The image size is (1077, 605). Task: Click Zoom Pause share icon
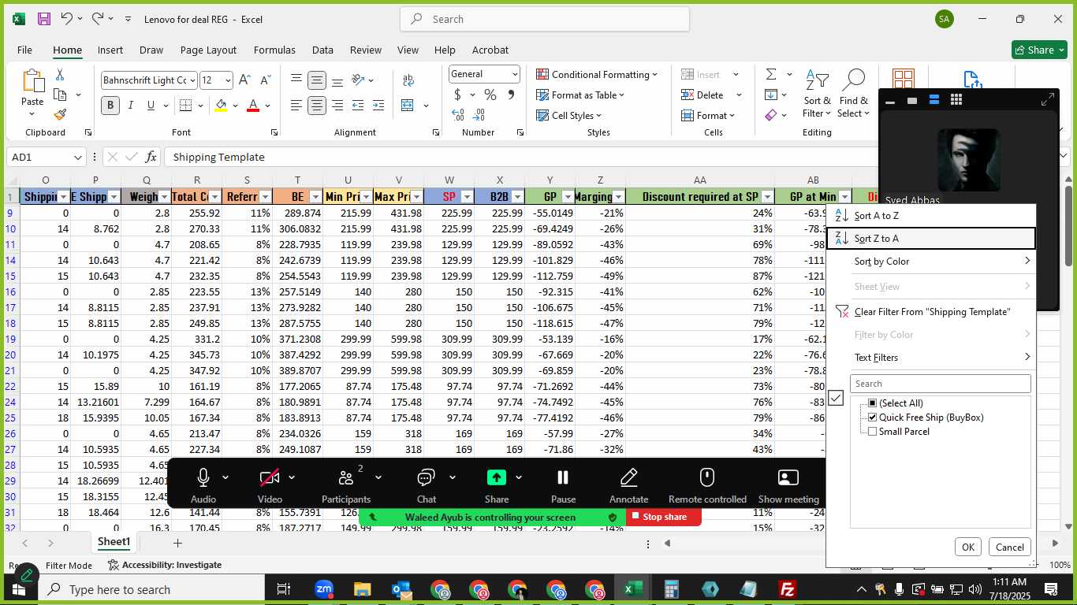click(563, 477)
